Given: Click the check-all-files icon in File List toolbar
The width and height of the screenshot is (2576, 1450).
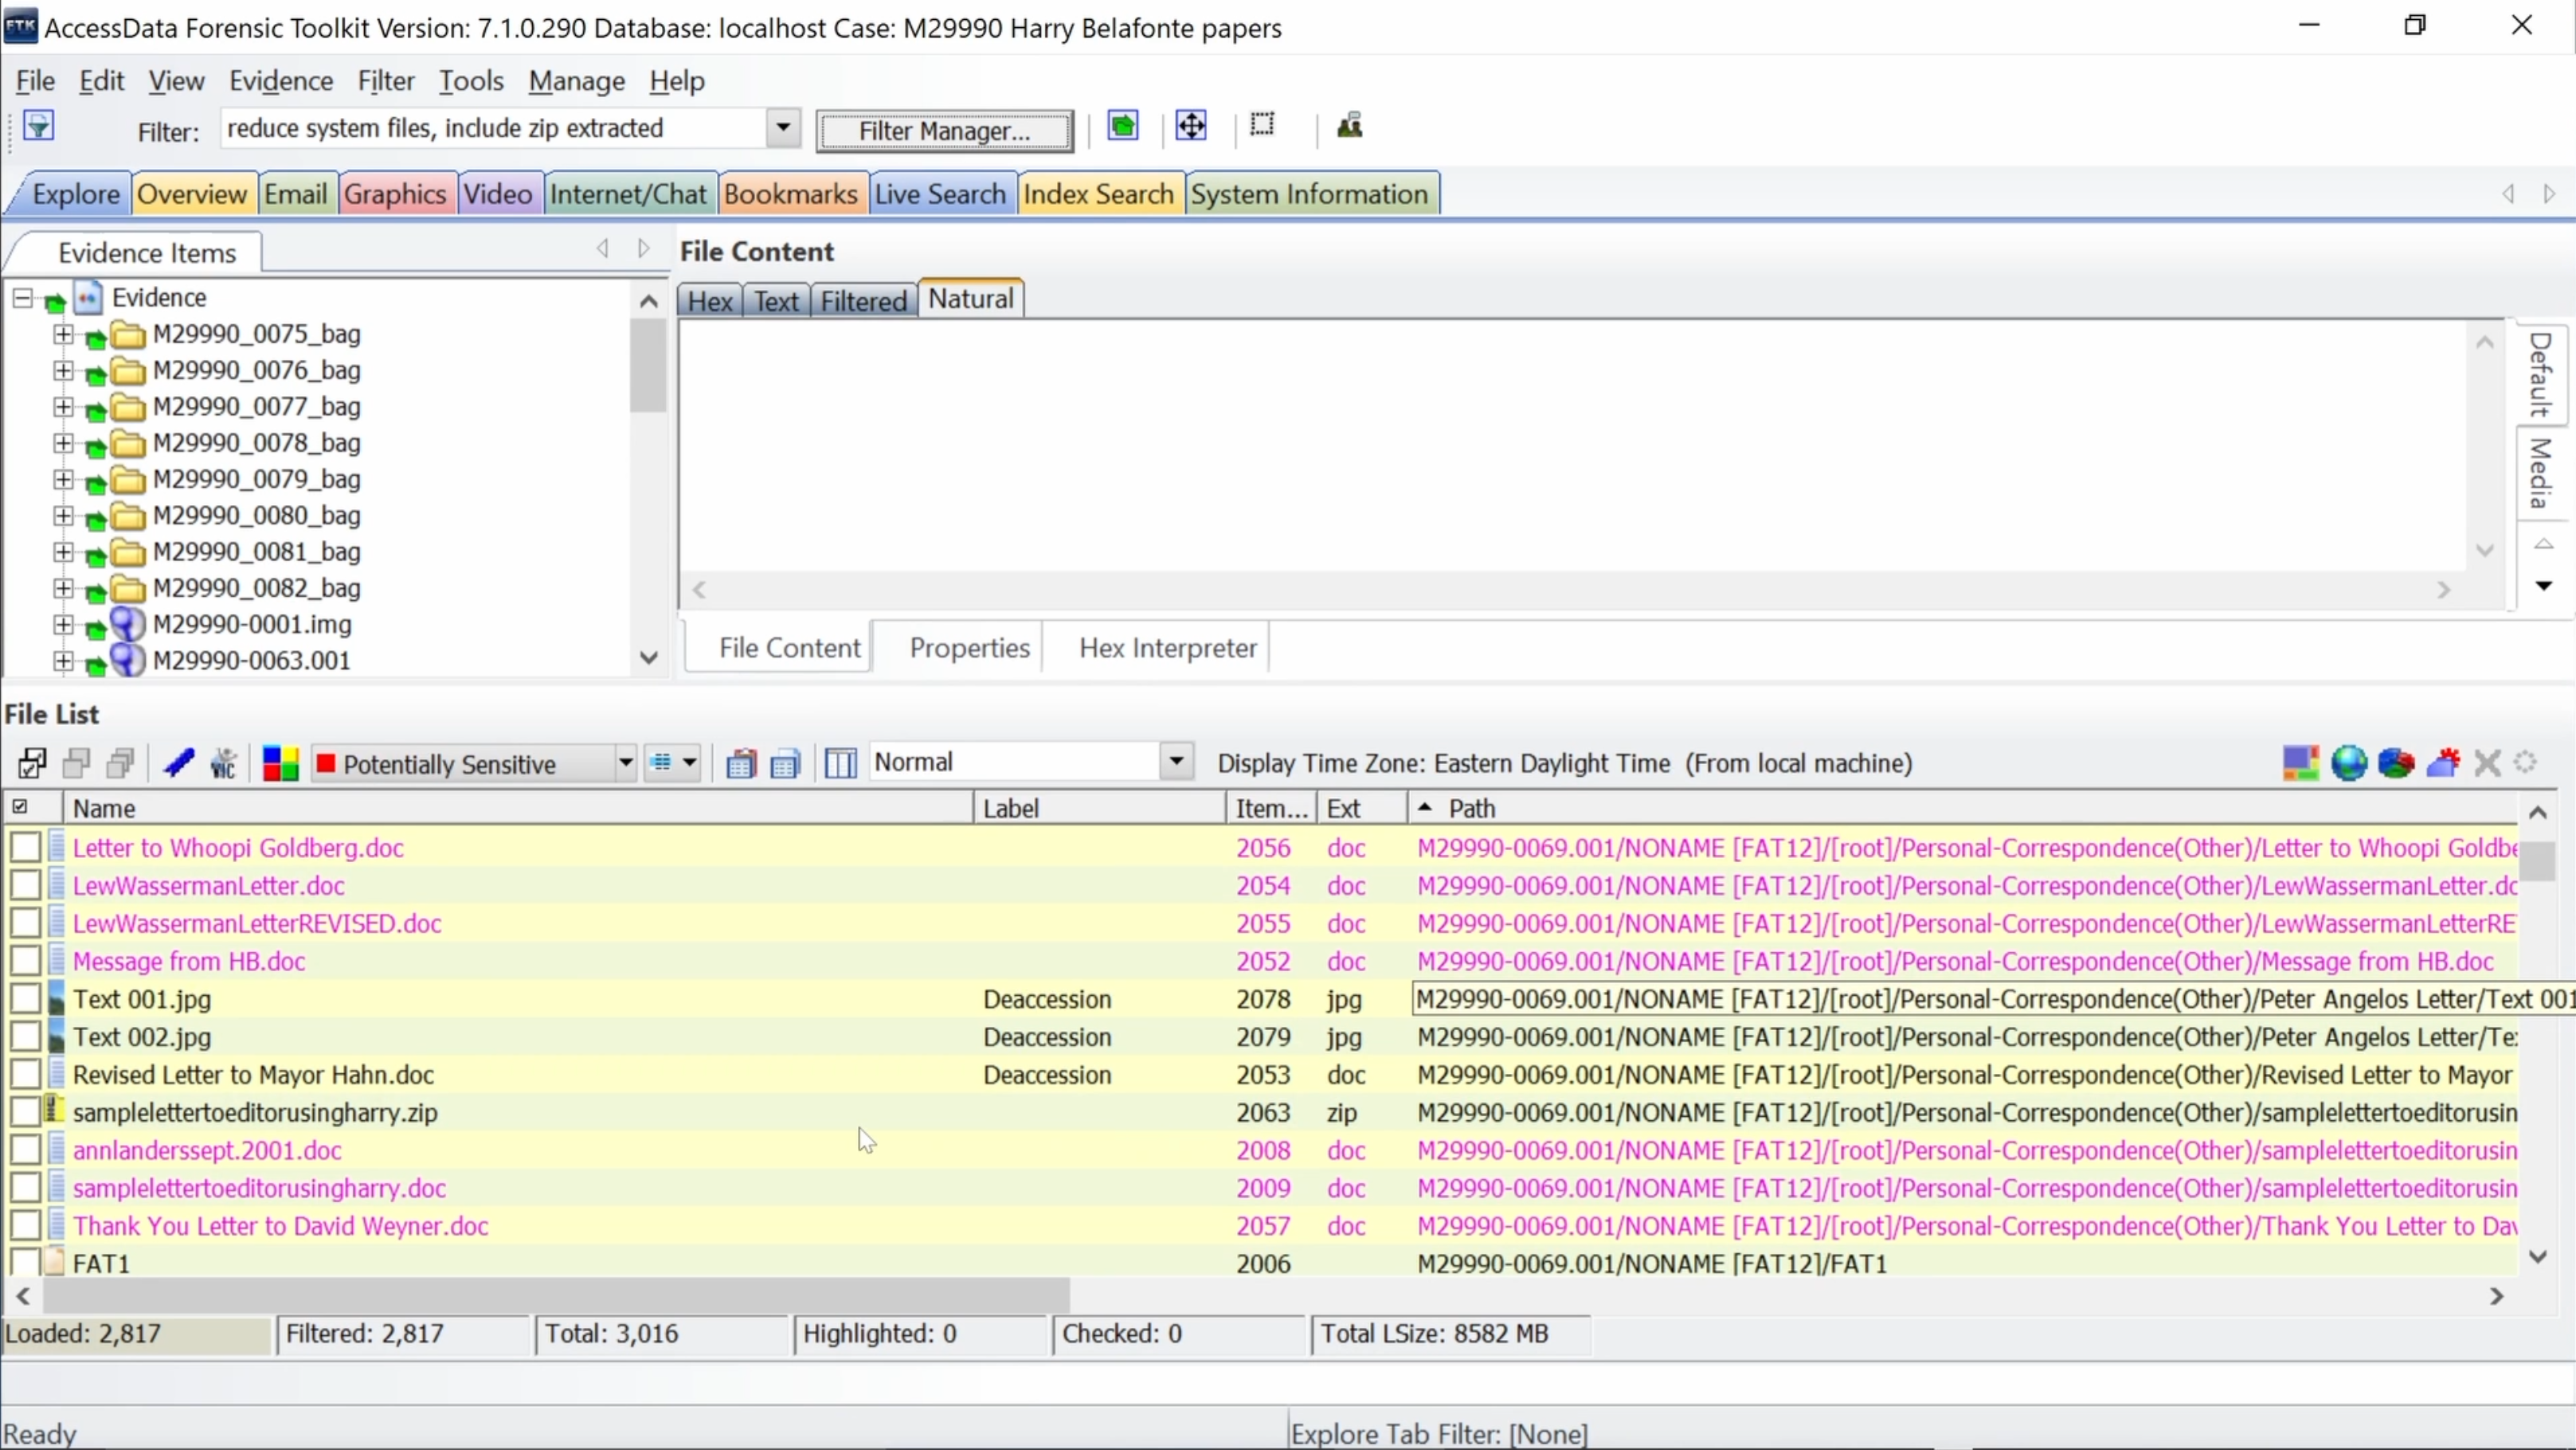Looking at the screenshot, I should pyautogui.click(x=32, y=764).
